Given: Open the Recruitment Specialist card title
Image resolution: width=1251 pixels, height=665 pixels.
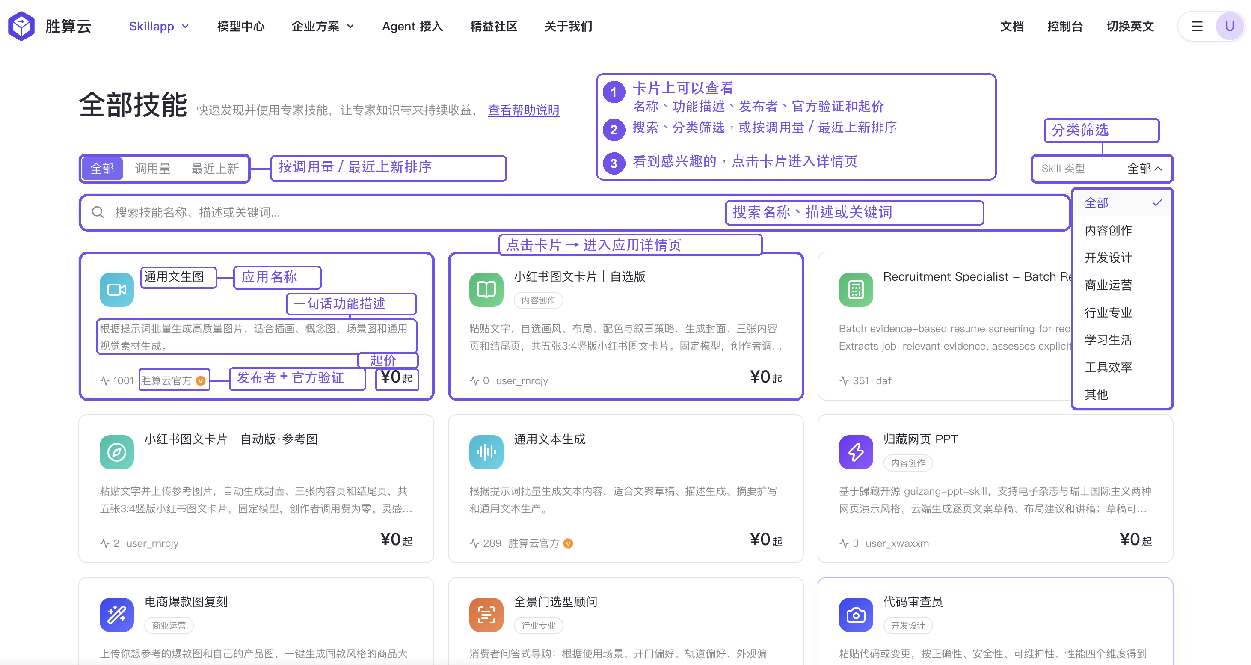Looking at the screenshot, I should click(977, 277).
